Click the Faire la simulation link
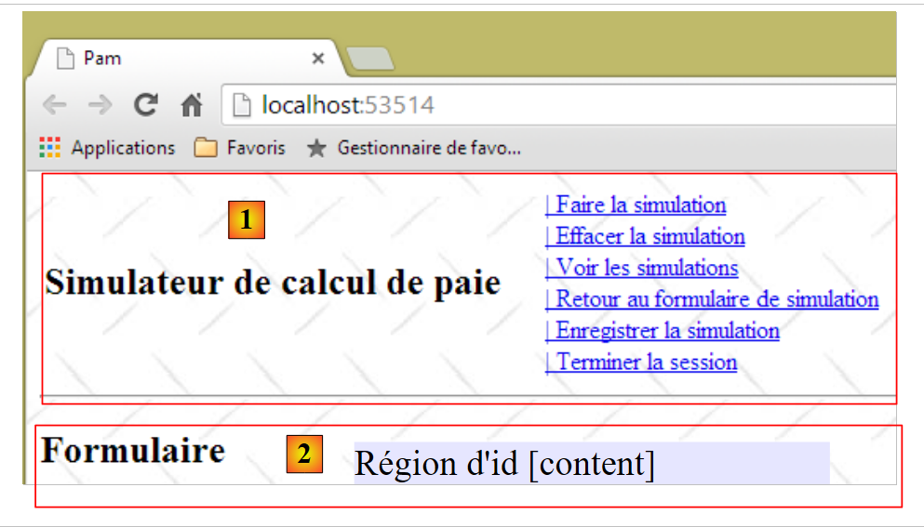Image resolution: width=924 pixels, height=527 pixels. 636,204
